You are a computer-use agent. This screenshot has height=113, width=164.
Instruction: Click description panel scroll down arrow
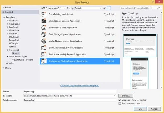(x=161, y=87)
